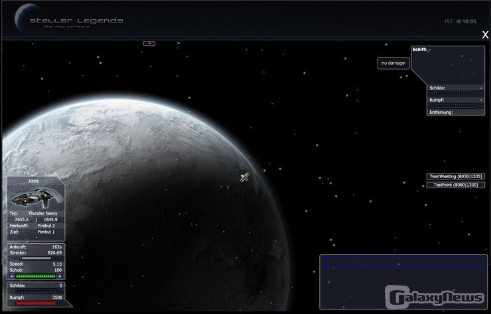
Task: Click the Entfernung: label in target panel
Action: tap(441, 112)
